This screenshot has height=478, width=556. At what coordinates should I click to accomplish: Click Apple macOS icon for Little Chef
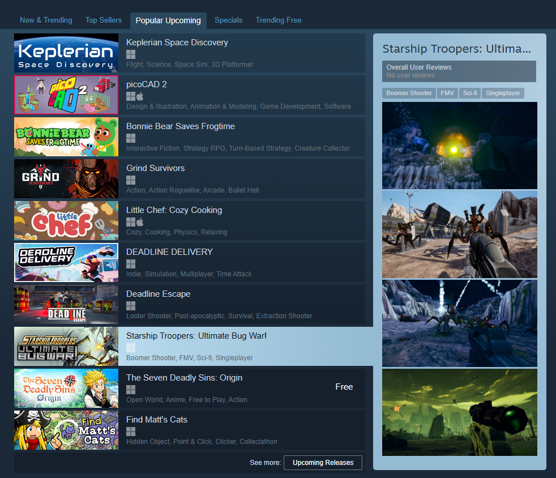(x=140, y=222)
